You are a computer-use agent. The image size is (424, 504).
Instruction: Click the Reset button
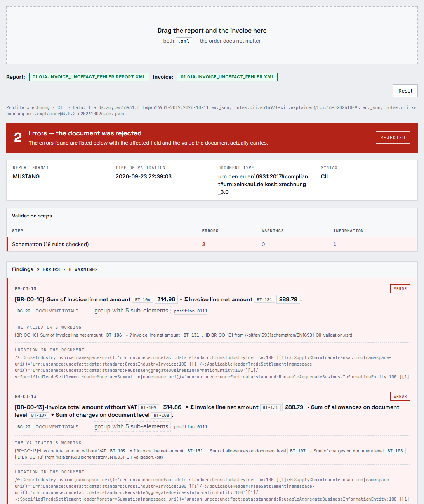(x=405, y=91)
